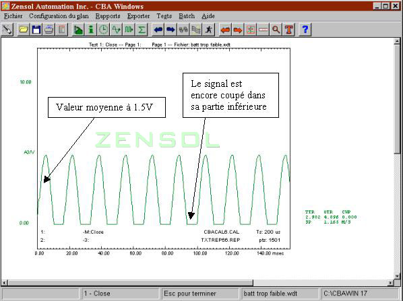Minimize the CBA Windows application
This screenshot has width=403, height=301.
[x=377, y=6]
